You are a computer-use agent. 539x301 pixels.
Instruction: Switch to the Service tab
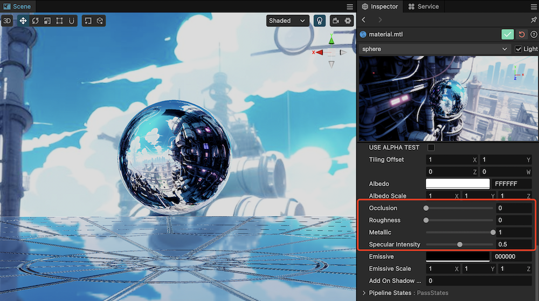click(424, 6)
